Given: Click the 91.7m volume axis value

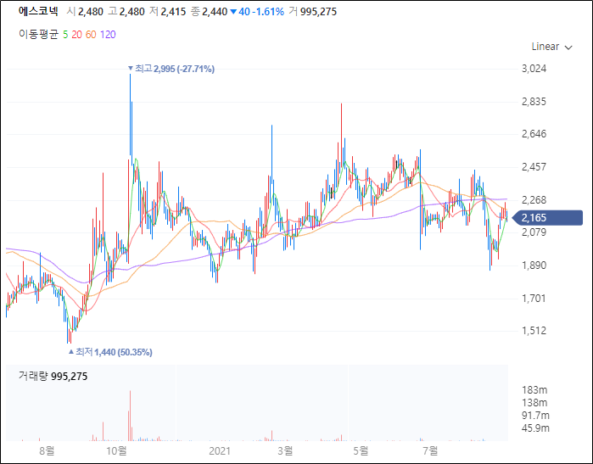Looking at the screenshot, I should 535,416.
